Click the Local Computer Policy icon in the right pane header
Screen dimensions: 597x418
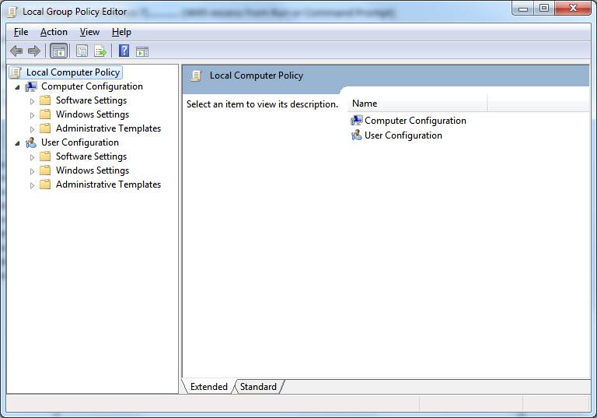point(196,76)
